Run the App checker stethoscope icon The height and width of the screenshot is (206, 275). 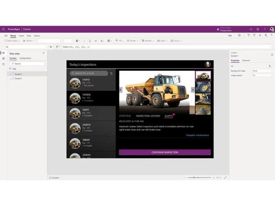tap(239, 35)
